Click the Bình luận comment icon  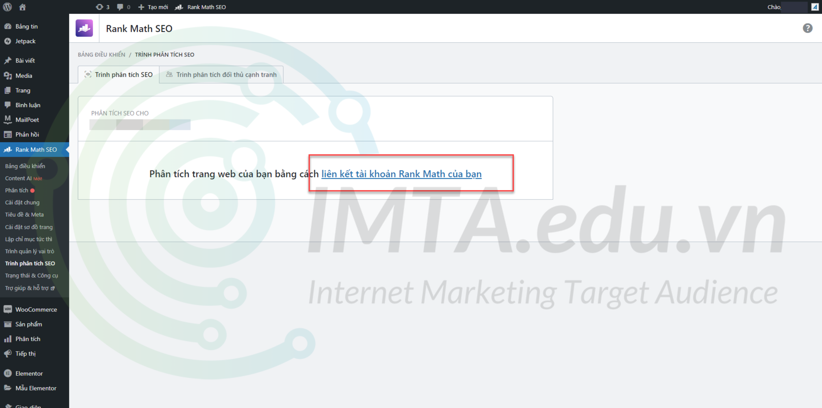(x=8, y=105)
